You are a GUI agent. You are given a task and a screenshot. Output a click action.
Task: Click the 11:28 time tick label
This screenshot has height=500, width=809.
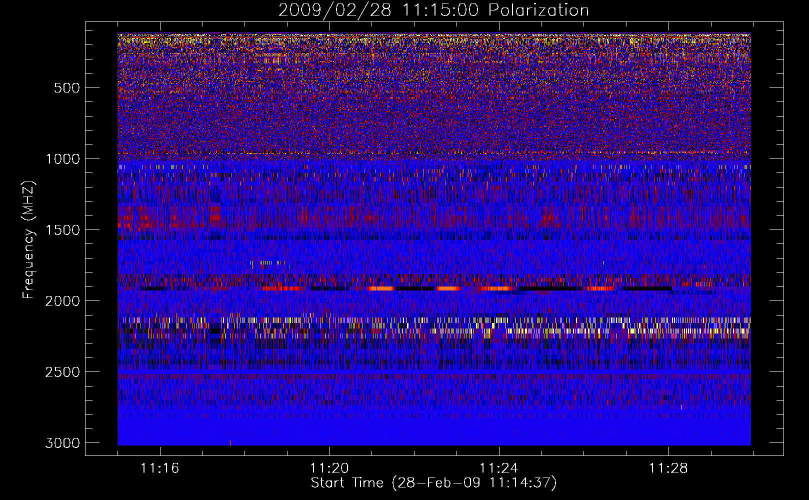(x=668, y=468)
